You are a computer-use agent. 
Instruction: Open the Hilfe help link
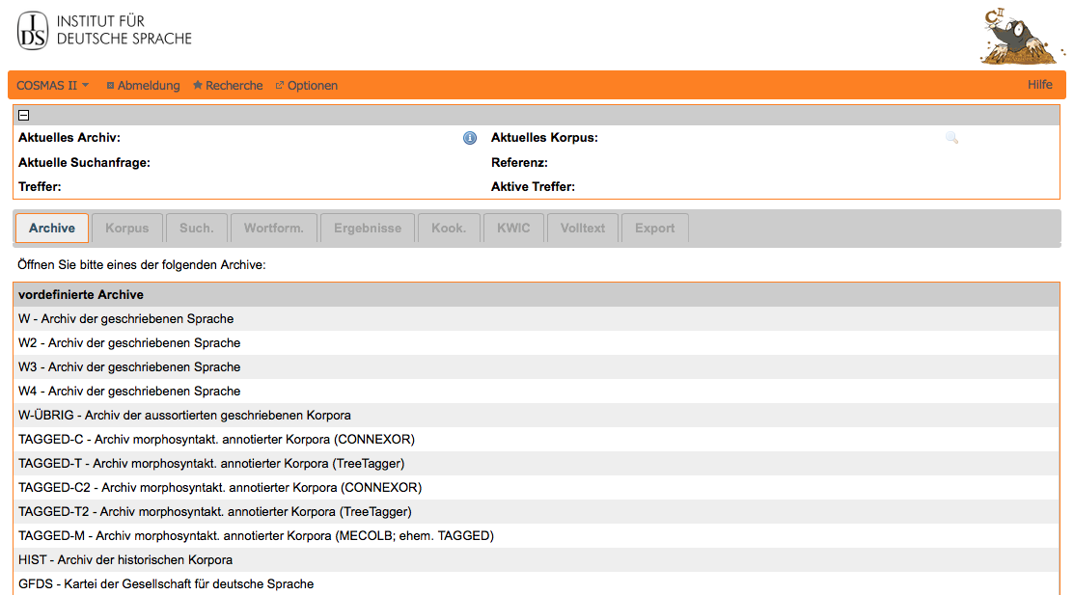pos(1040,85)
